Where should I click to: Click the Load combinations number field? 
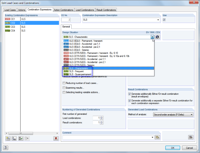point(96,118)
